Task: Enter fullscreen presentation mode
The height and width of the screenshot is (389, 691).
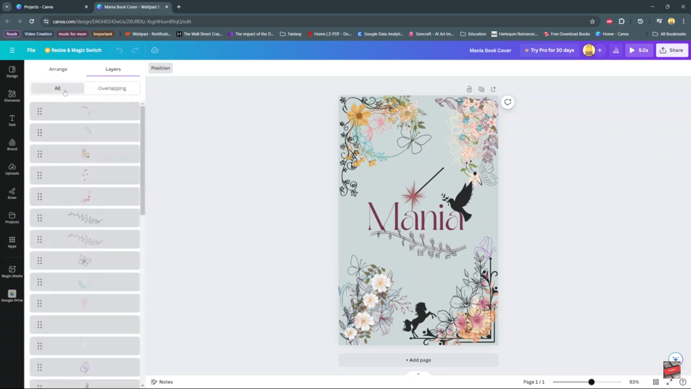Action: point(669,382)
